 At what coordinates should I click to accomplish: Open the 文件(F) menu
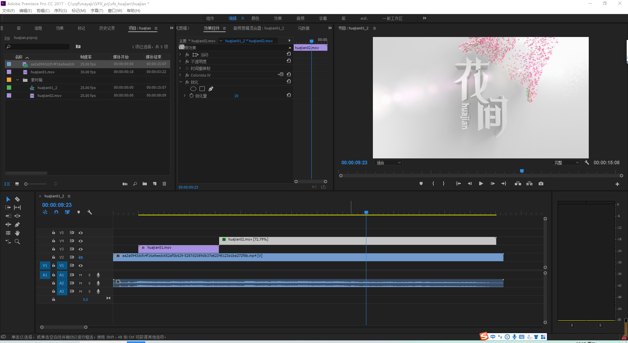tap(9, 11)
